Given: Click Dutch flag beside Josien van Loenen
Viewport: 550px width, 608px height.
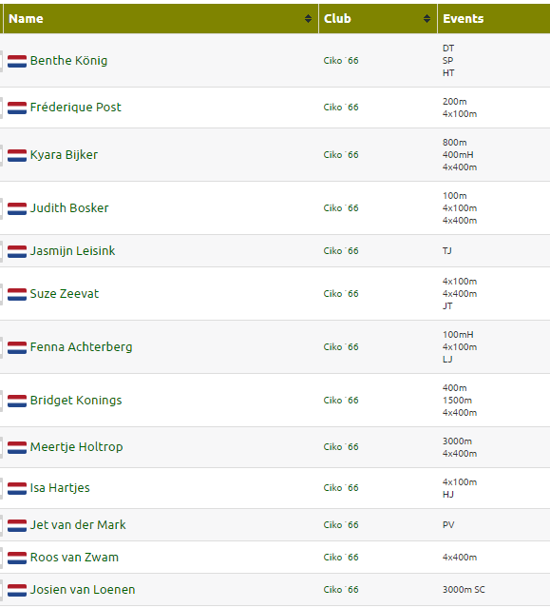Looking at the screenshot, I should [17, 590].
